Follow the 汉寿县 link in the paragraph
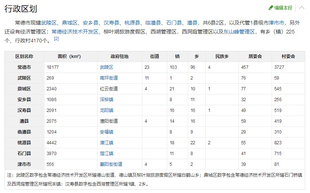 tap(111, 23)
